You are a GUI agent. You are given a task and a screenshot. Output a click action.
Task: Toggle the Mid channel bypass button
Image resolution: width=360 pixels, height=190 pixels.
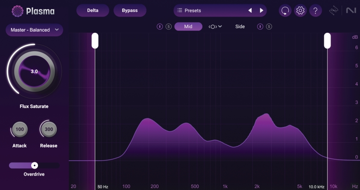(x=160, y=26)
